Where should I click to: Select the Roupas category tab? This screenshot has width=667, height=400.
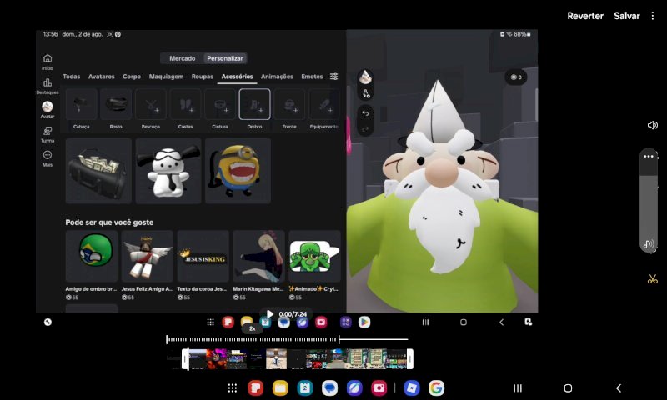pos(202,77)
